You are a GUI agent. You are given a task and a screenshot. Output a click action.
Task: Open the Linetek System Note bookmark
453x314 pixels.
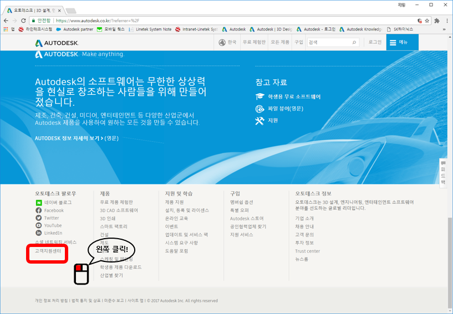click(150, 29)
